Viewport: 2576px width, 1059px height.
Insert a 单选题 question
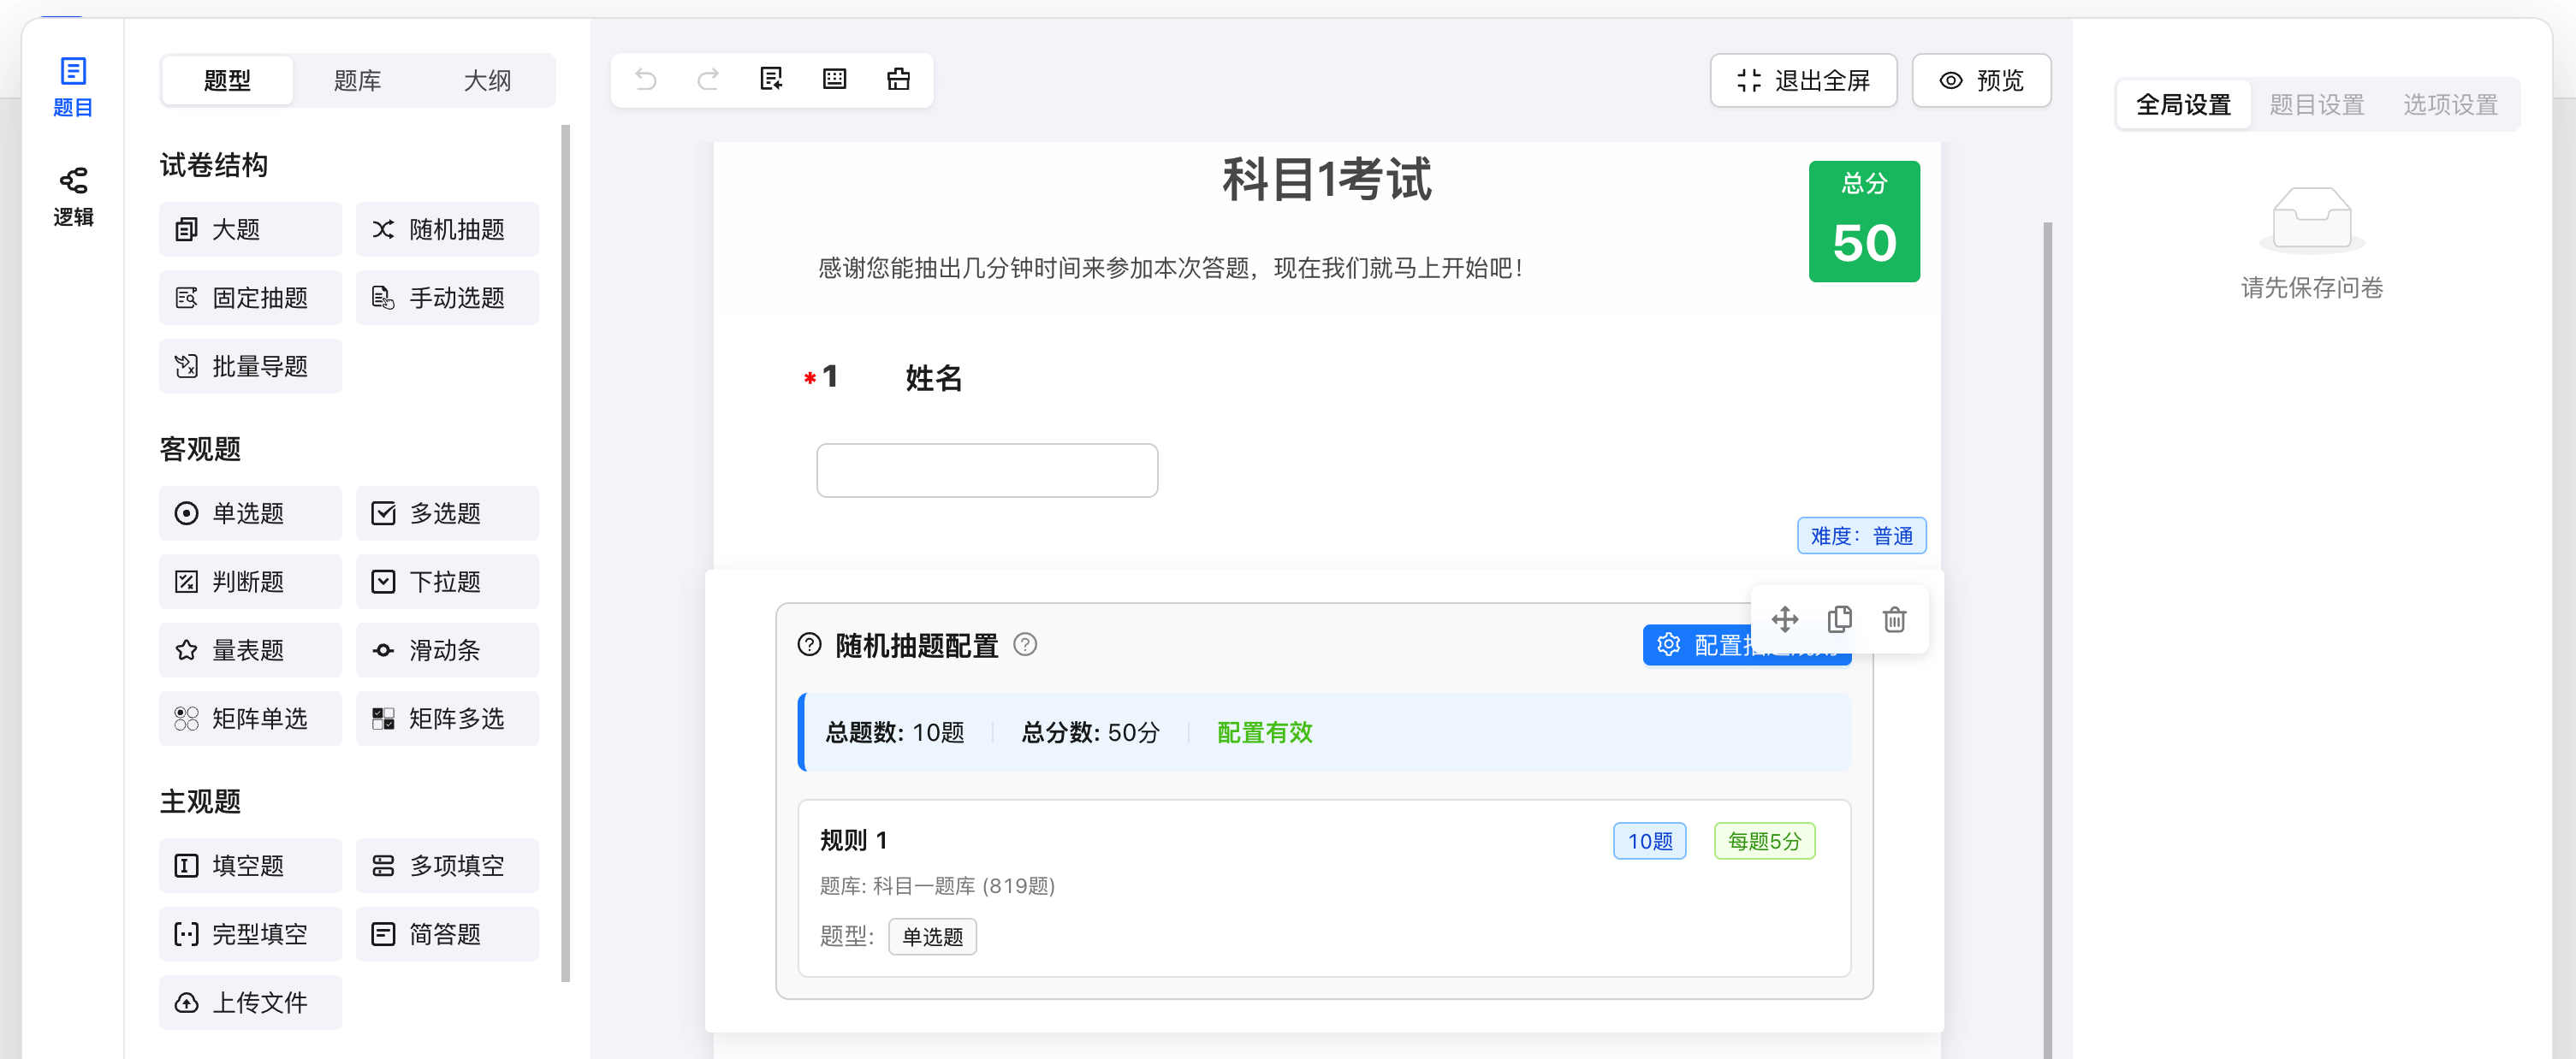(250, 513)
